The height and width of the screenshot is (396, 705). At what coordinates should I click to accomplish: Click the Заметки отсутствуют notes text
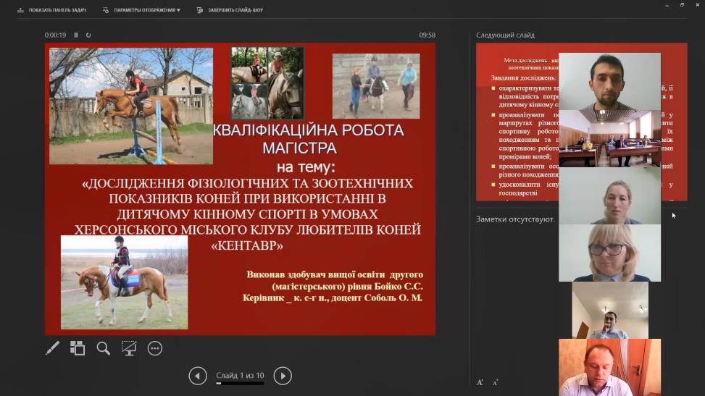[x=515, y=219]
